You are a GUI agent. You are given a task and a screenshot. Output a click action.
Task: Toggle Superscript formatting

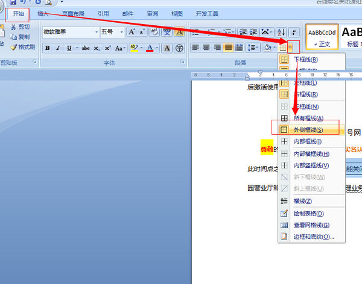coord(107,48)
